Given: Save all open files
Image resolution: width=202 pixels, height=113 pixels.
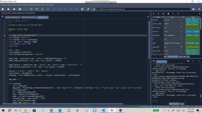Looking at the screenshot, I should pos(20,9).
